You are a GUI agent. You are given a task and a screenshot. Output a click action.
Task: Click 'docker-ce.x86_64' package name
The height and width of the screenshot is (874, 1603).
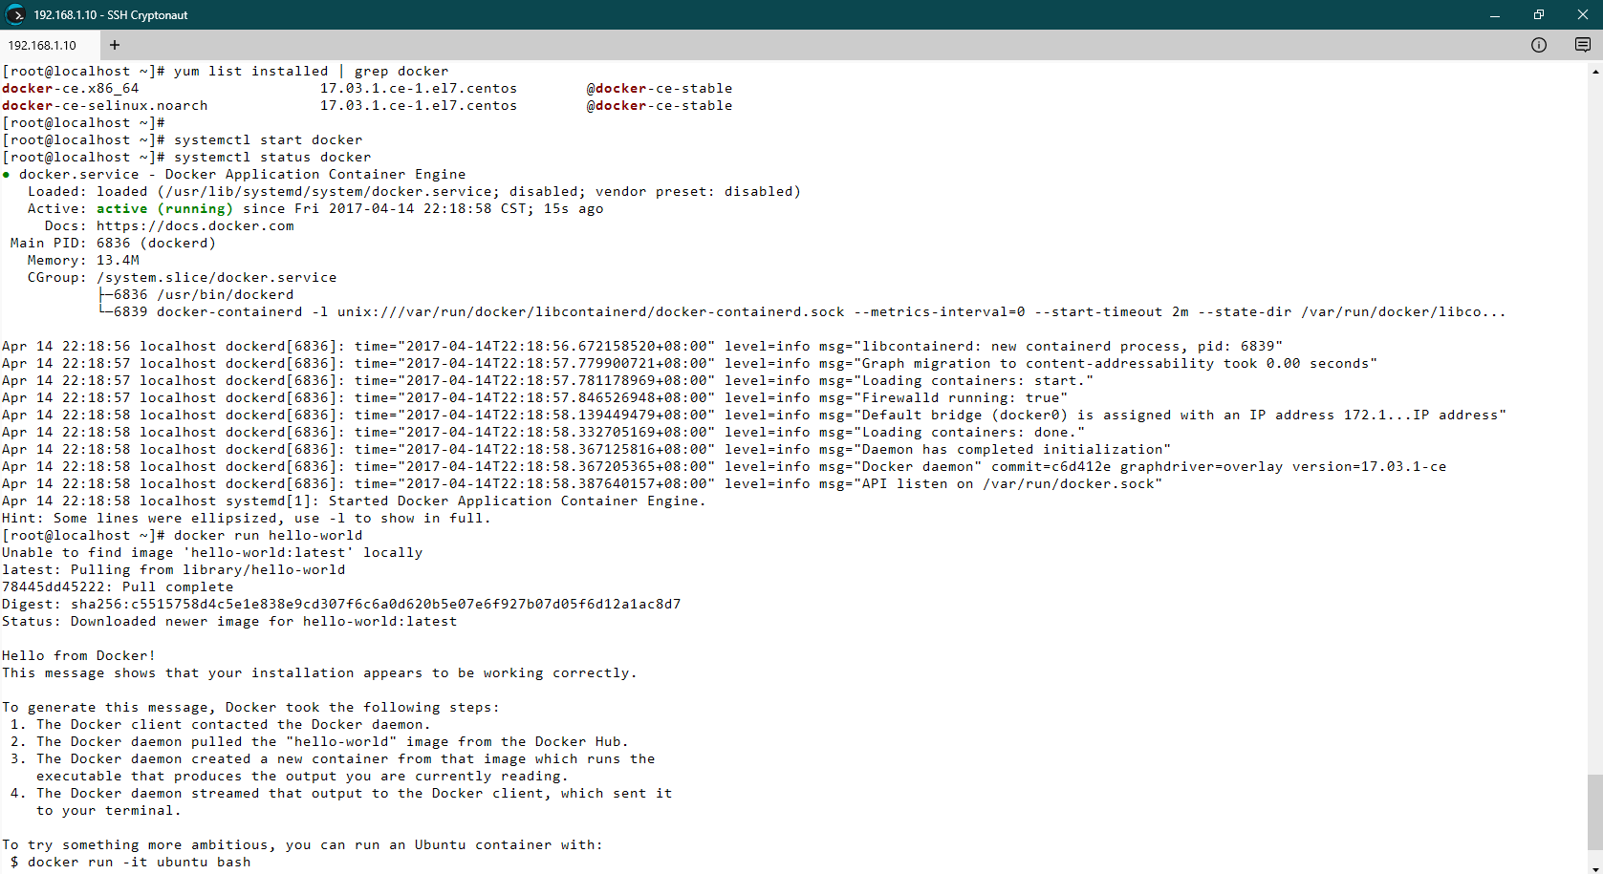71,89
